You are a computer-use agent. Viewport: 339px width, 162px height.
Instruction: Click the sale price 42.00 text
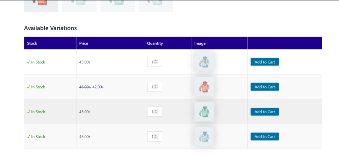click(x=98, y=87)
